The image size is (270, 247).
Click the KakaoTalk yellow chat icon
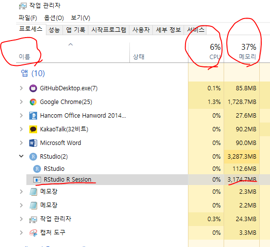(33, 129)
